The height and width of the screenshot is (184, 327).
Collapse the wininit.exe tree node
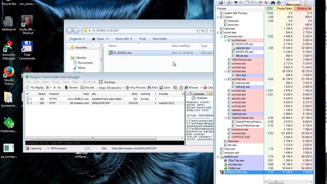point(218,33)
